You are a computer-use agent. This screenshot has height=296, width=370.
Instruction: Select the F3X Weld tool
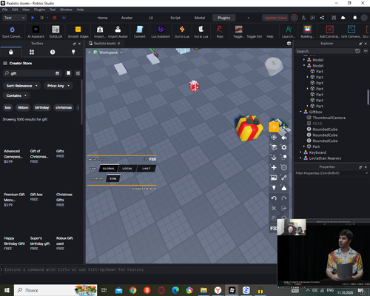click(x=284, y=178)
